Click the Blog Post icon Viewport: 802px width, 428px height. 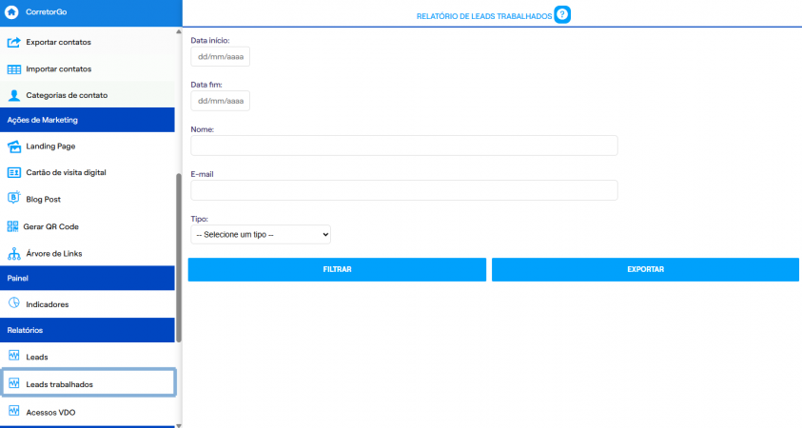point(14,198)
